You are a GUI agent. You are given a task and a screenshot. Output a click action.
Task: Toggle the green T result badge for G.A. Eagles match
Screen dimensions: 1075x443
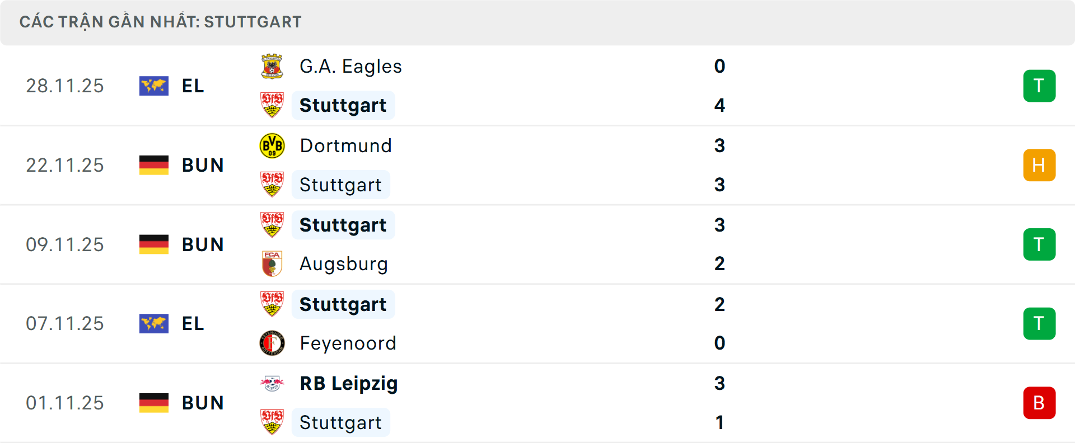tap(1039, 86)
